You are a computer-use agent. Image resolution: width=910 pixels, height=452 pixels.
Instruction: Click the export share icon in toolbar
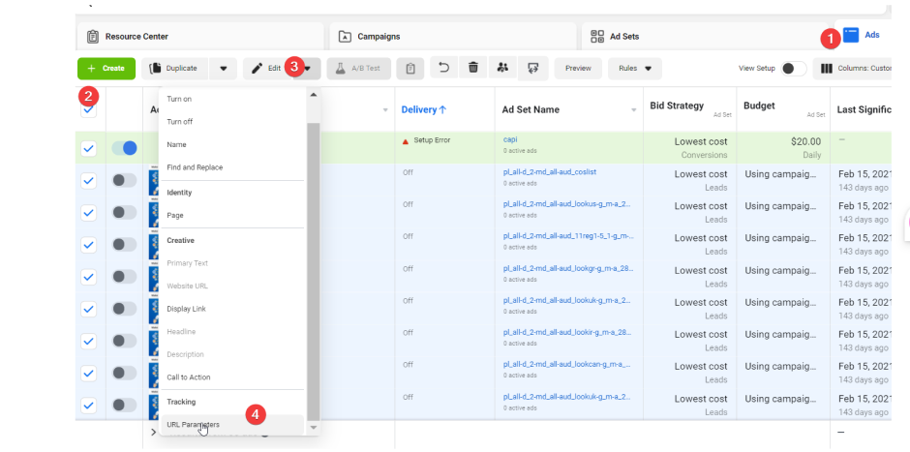[x=531, y=69]
